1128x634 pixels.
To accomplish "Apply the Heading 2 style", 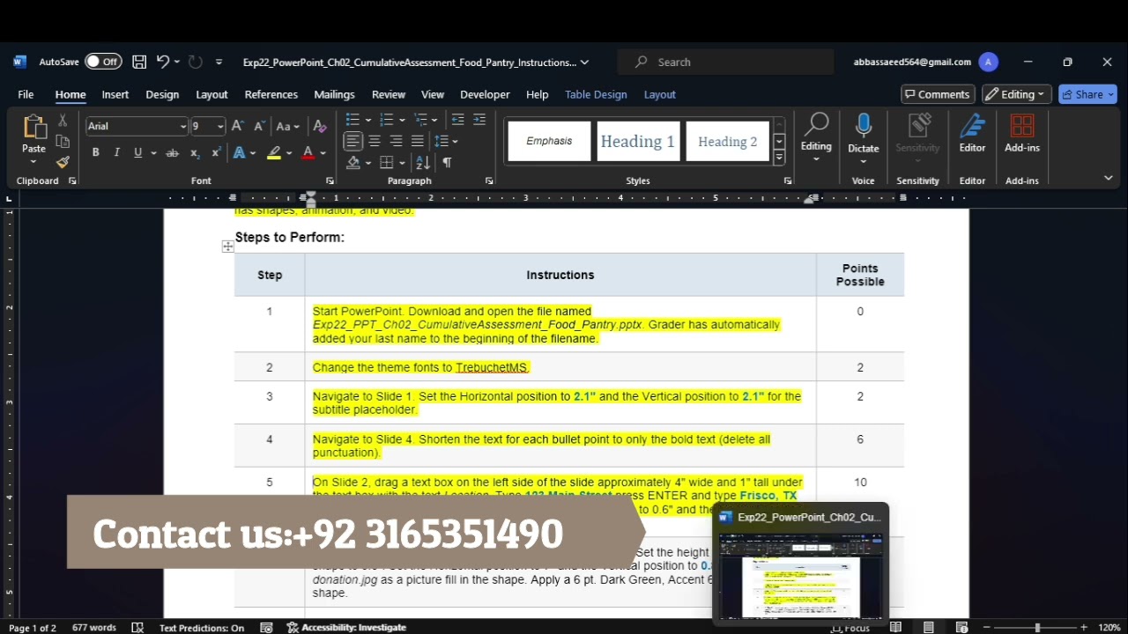I will (727, 141).
